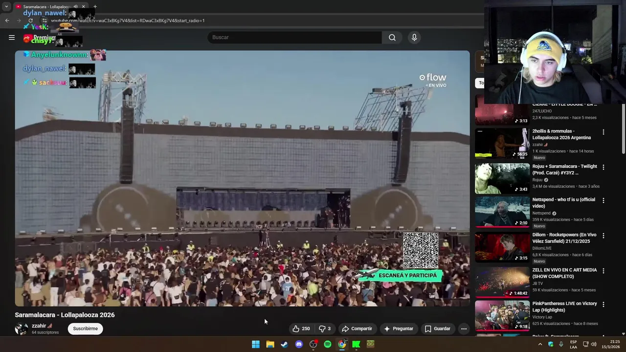Open options menu for Rojuu + Saramalacara video
626x352 pixels.
603,167
